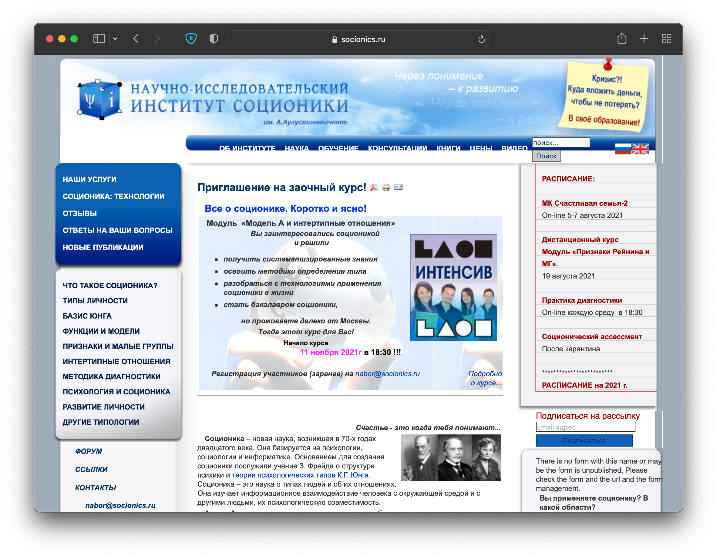The width and height of the screenshot is (717, 557).
Task: Go forward with the forward arrow
Action: [x=157, y=39]
